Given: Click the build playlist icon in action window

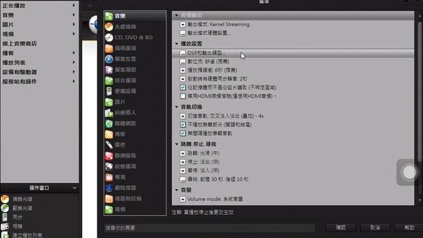Looking at the screenshot, I should 5,235.
